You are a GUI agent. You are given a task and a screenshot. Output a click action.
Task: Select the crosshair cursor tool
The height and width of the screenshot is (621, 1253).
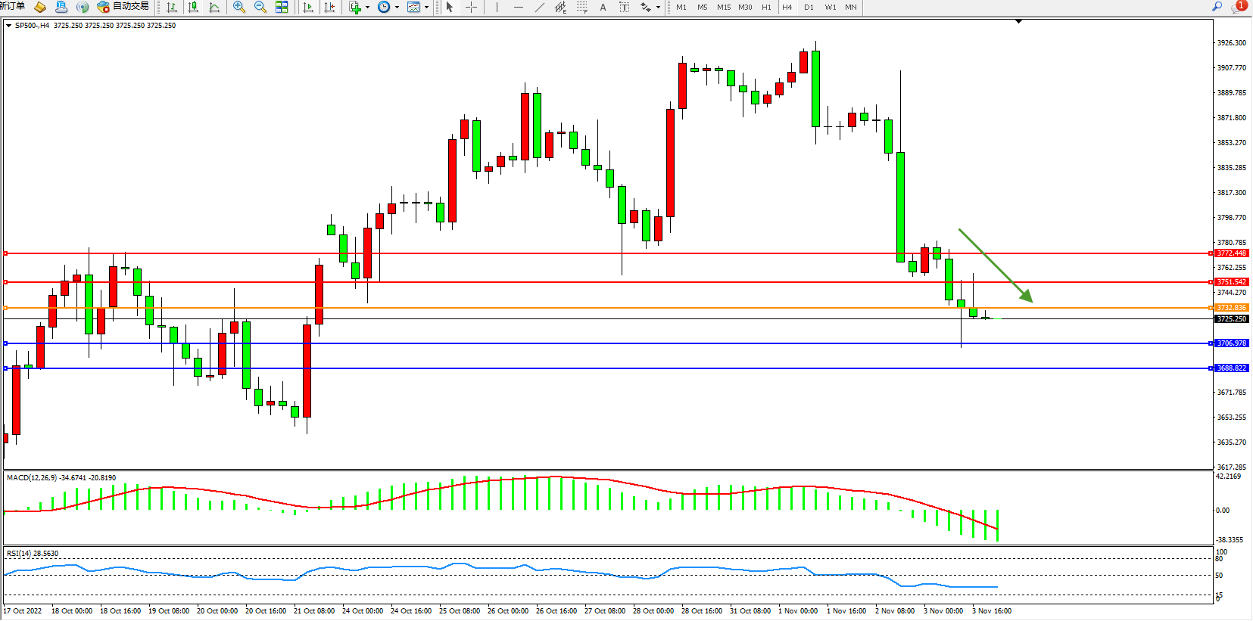[471, 7]
